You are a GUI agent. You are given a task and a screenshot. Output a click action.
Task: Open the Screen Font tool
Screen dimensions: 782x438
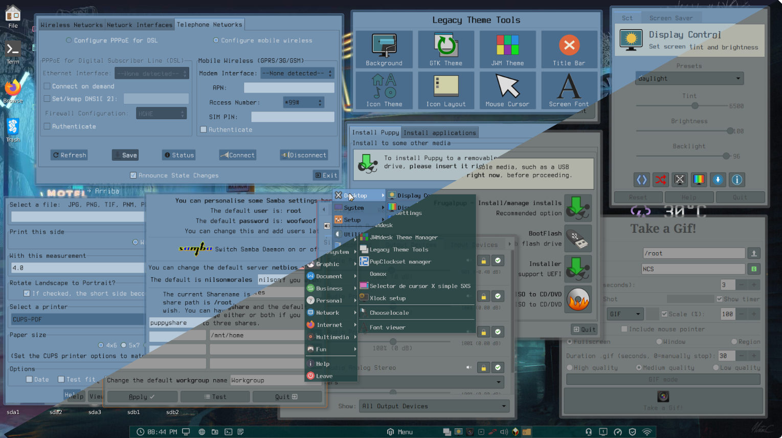[569, 91]
